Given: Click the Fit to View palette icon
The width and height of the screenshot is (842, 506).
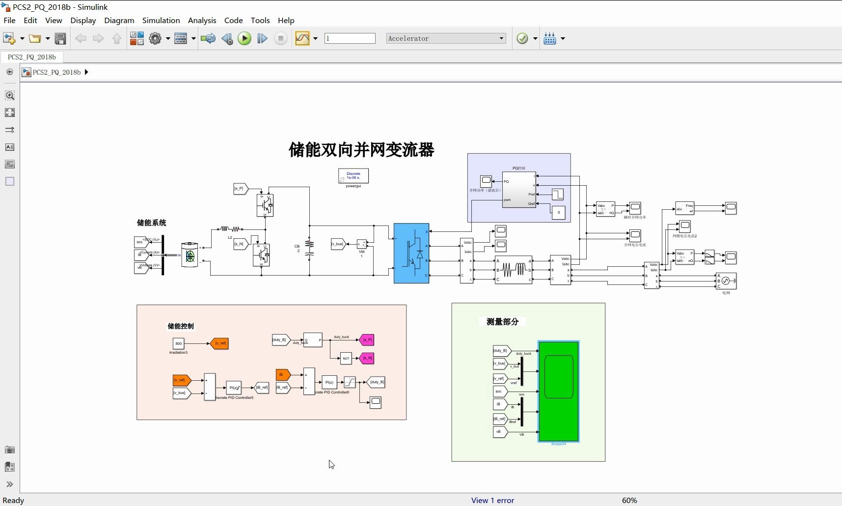Looking at the screenshot, I should tap(9, 112).
